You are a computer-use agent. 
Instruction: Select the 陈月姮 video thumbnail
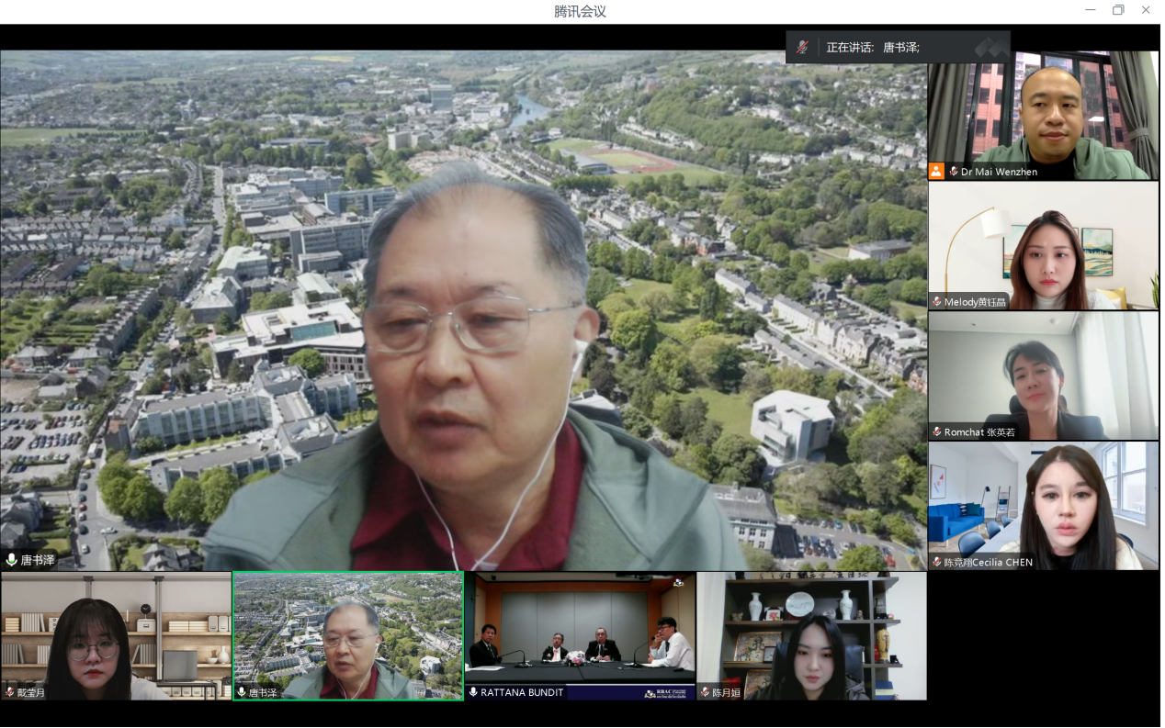click(x=811, y=635)
